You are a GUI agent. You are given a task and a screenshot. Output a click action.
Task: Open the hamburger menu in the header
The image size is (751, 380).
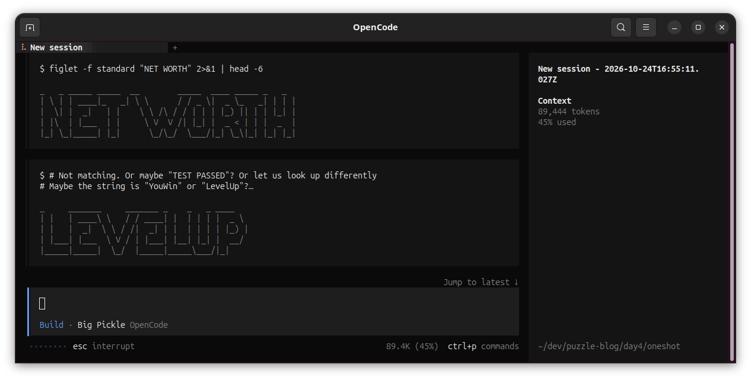click(x=645, y=27)
